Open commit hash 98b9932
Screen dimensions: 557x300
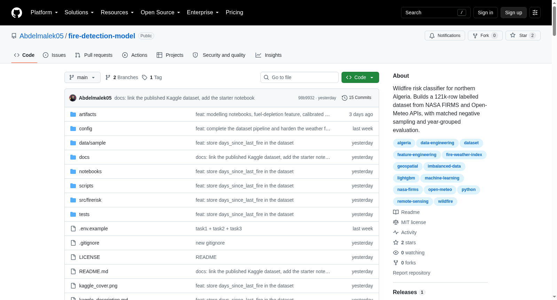pyautogui.click(x=306, y=98)
